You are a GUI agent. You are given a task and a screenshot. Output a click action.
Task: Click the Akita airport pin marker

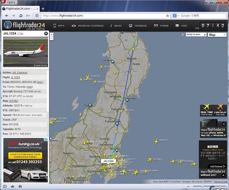(113, 62)
